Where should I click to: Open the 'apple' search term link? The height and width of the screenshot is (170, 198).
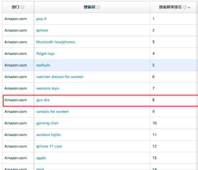(x=41, y=158)
